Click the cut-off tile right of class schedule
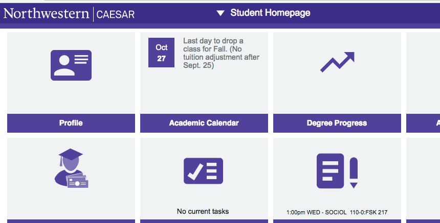Image resolution: width=440 pixels, height=223 pixels. coord(423,176)
